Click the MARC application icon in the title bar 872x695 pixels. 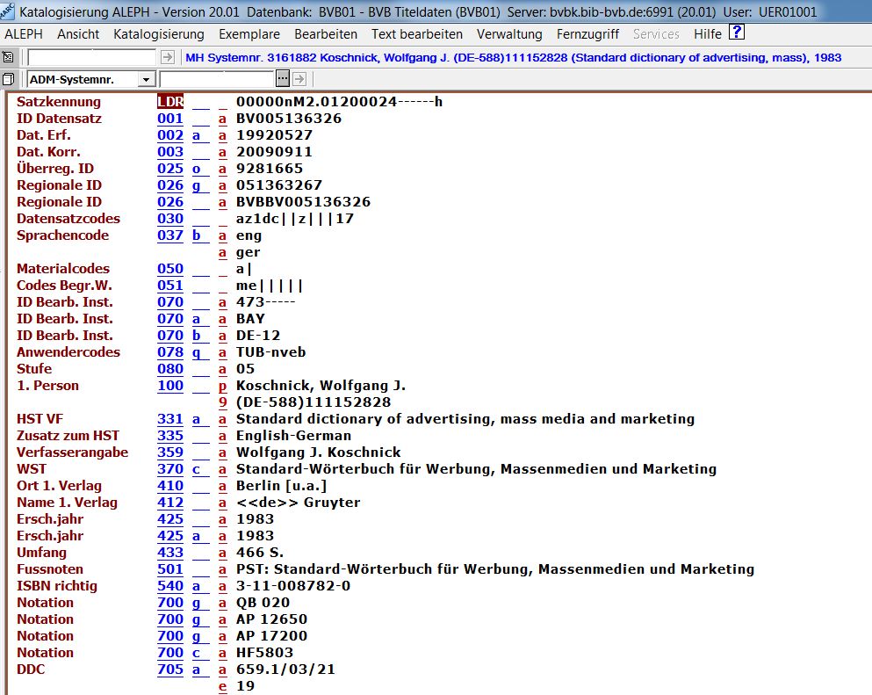click(x=8, y=11)
